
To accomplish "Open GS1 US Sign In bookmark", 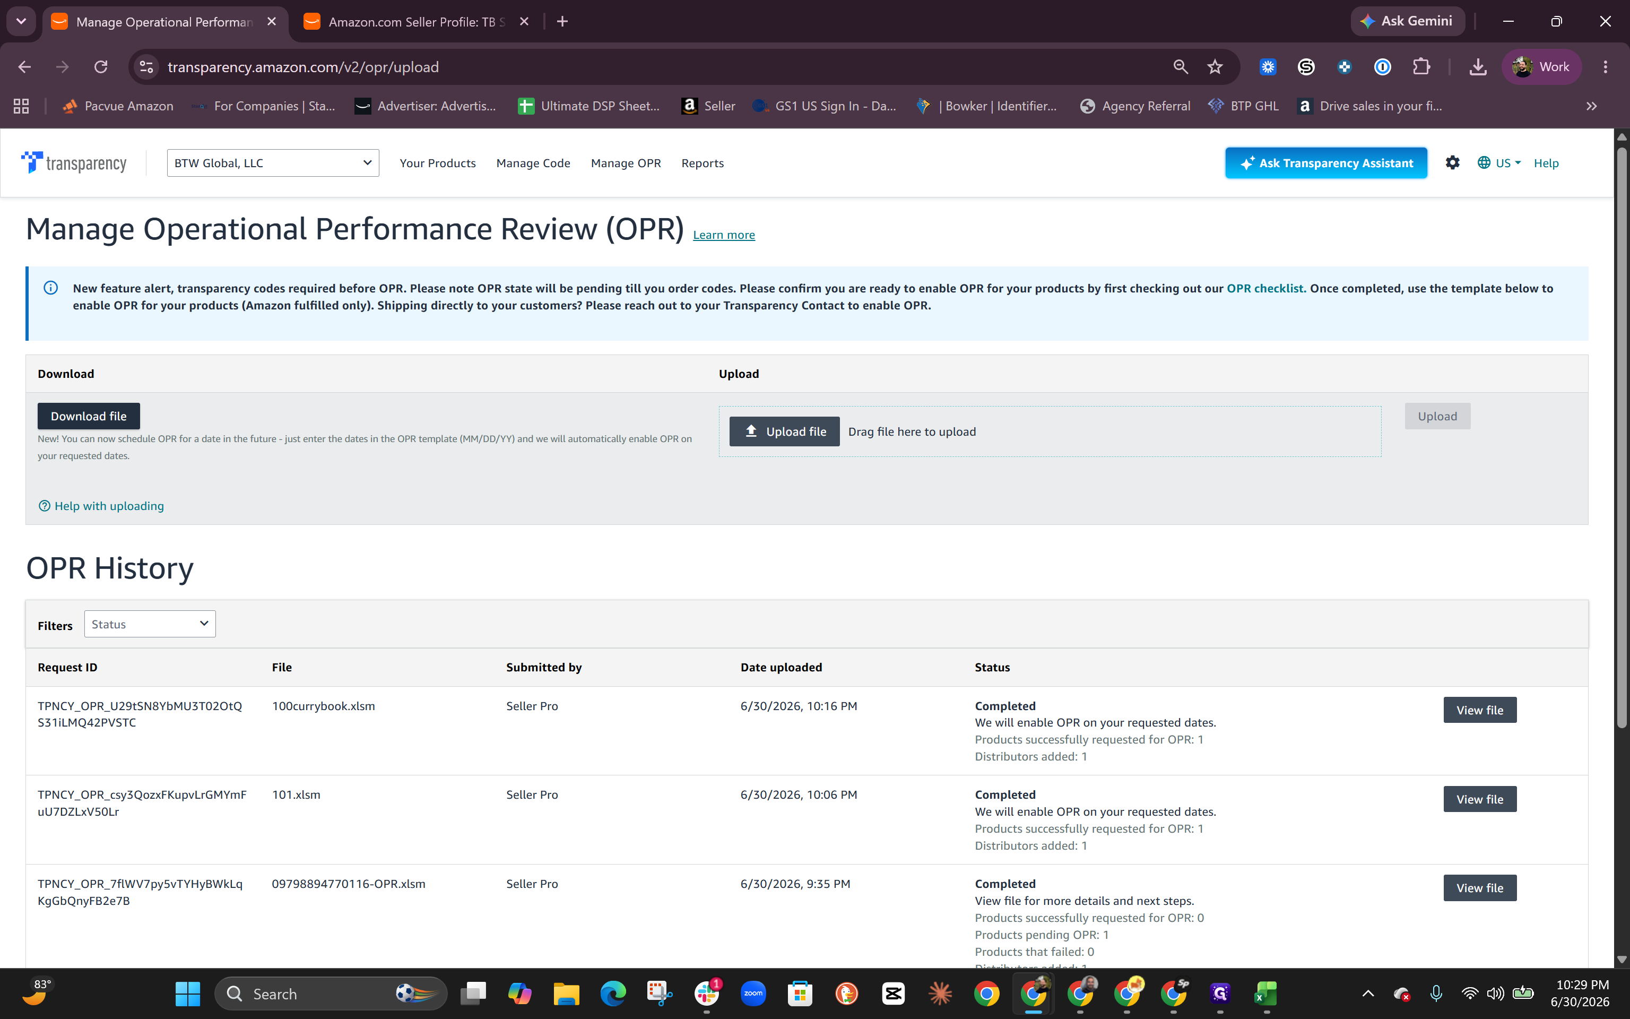I will point(825,106).
